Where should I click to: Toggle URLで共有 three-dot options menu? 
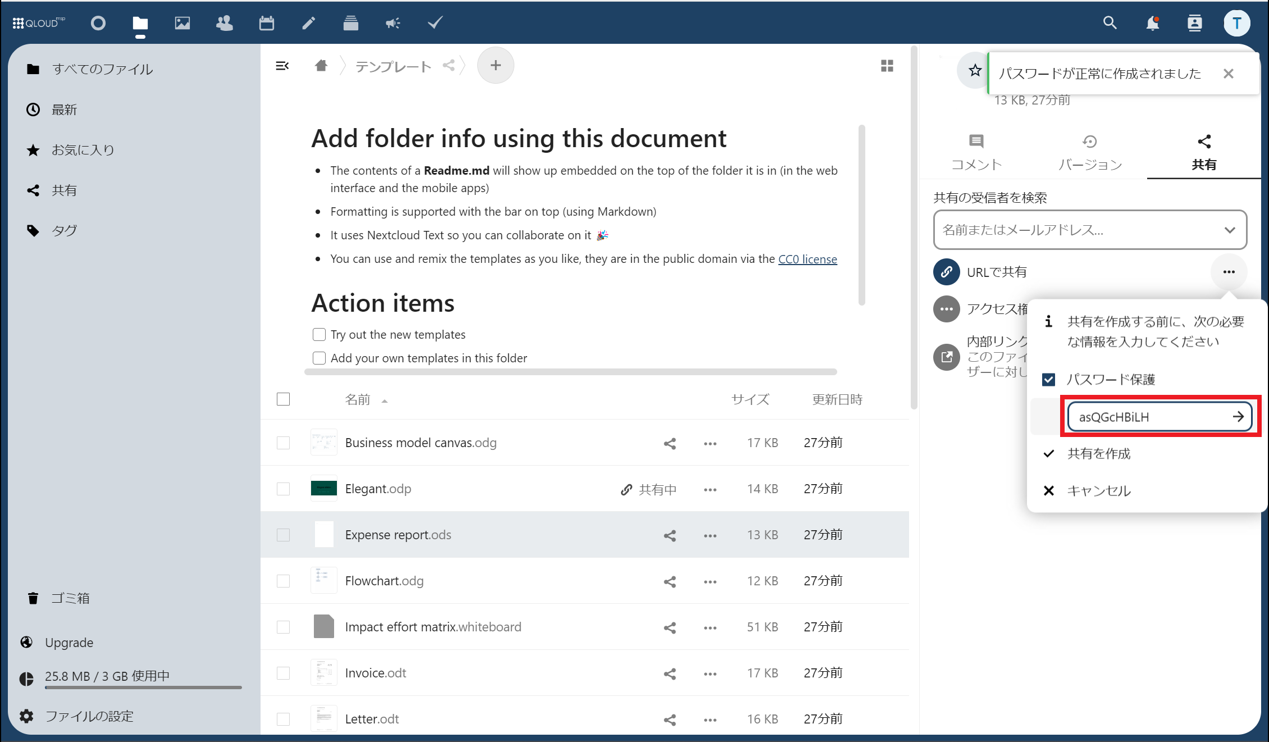1229,272
